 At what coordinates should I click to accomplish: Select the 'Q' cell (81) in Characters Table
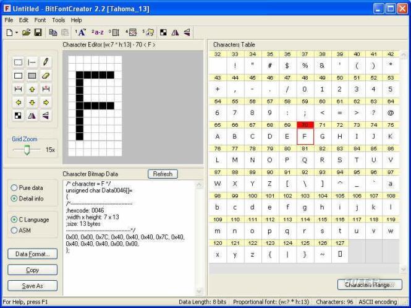click(305, 160)
